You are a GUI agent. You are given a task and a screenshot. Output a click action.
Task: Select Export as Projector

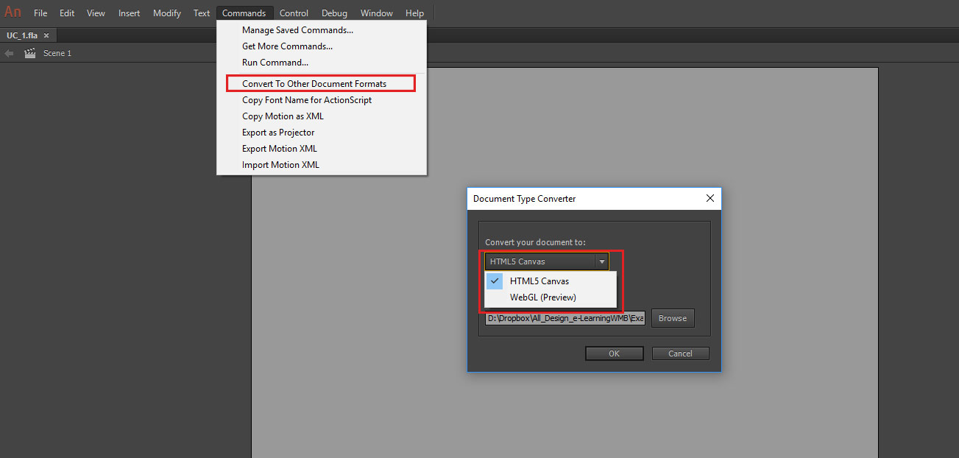pyautogui.click(x=322, y=133)
